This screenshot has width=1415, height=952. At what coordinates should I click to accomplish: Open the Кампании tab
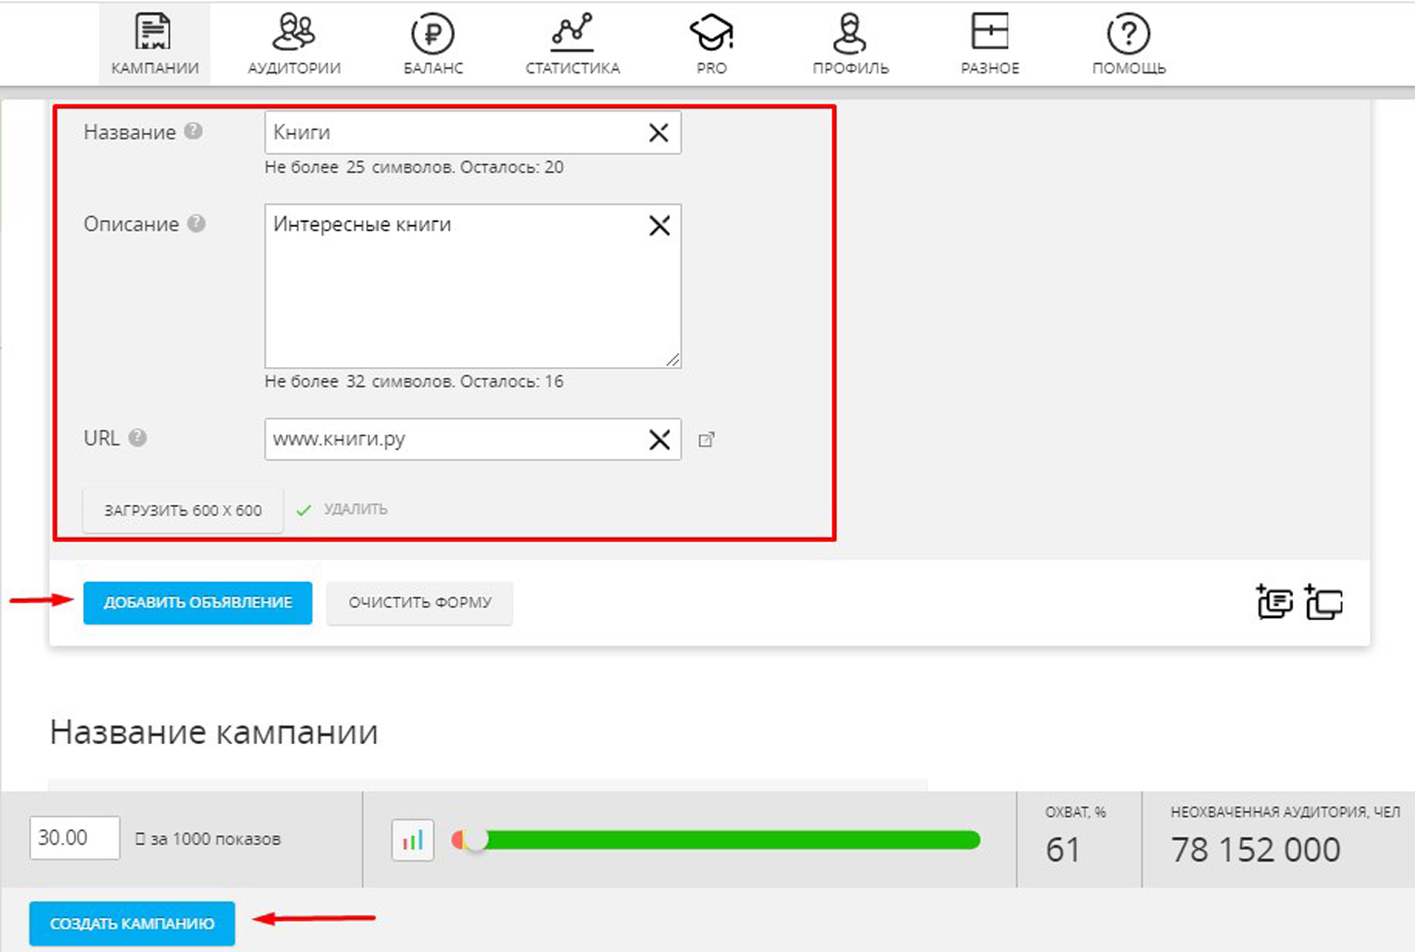point(154,44)
